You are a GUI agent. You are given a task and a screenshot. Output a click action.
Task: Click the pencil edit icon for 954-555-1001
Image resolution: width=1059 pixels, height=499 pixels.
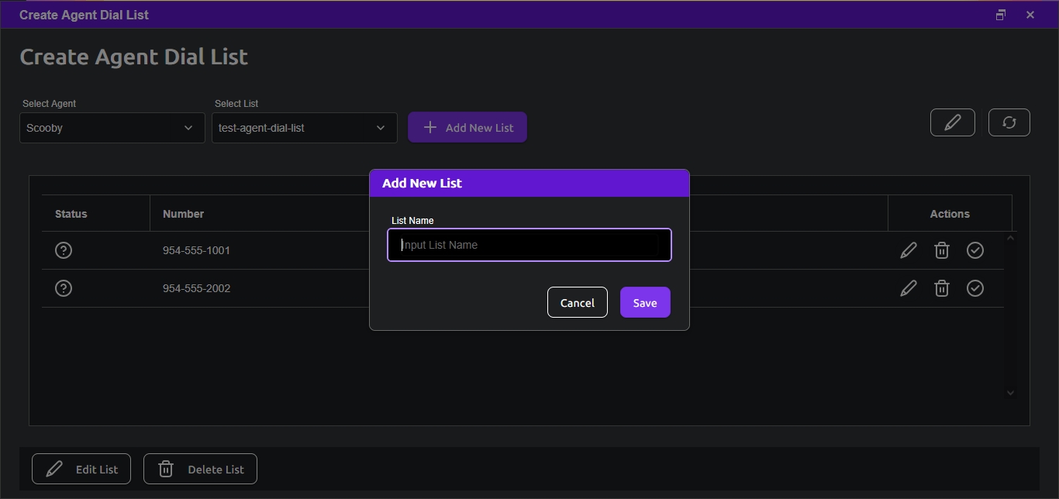[909, 250]
